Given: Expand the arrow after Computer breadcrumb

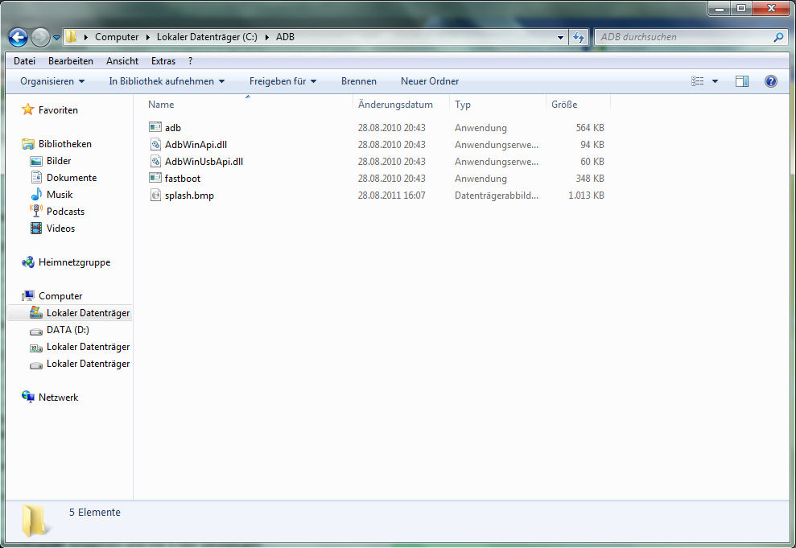Looking at the screenshot, I should [x=148, y=37].
